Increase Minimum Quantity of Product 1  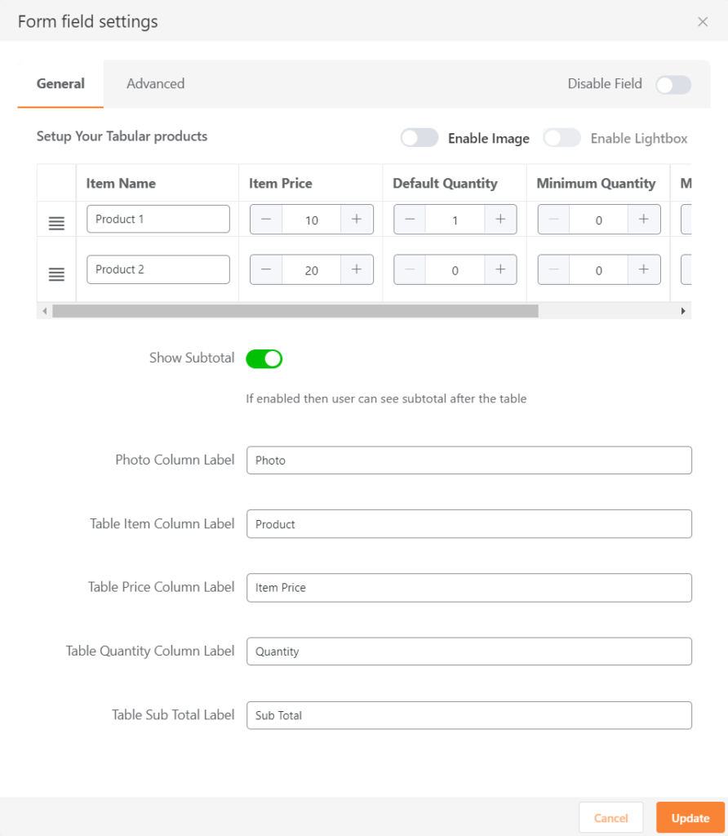click(x=645, y=219)
